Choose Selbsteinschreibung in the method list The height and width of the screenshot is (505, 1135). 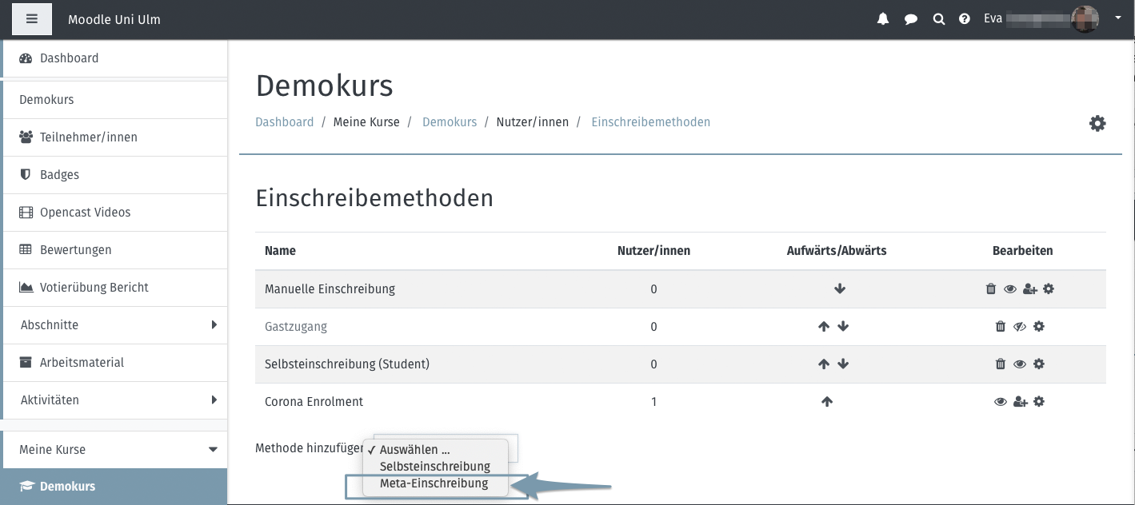point(434,467)
